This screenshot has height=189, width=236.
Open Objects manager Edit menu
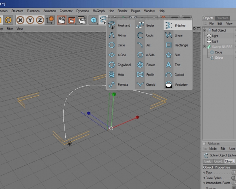pos(220,24)
